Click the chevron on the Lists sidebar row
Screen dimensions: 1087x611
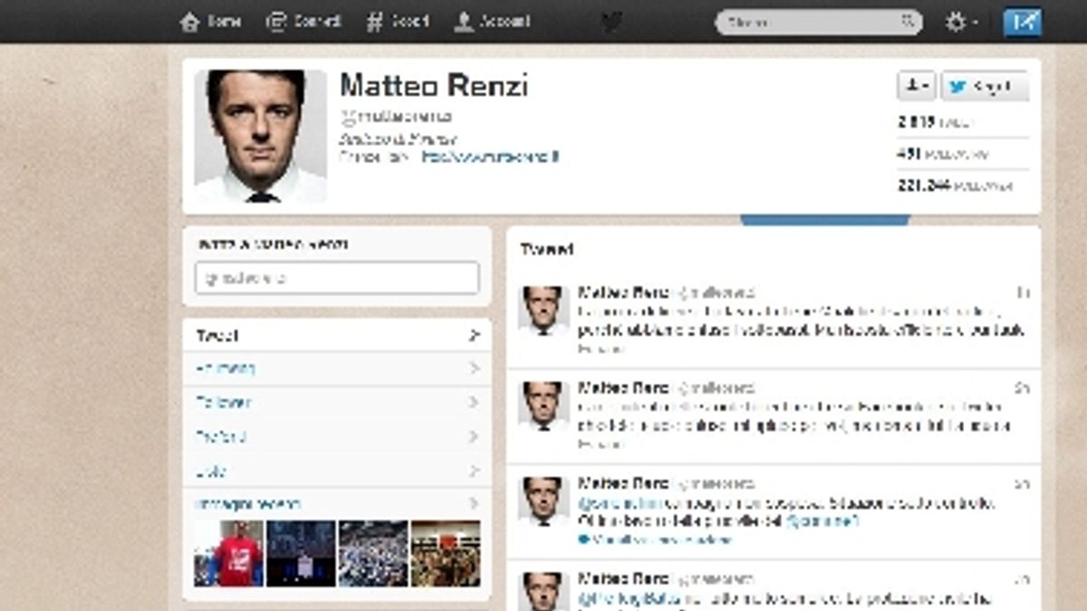[x=474, y=471]
